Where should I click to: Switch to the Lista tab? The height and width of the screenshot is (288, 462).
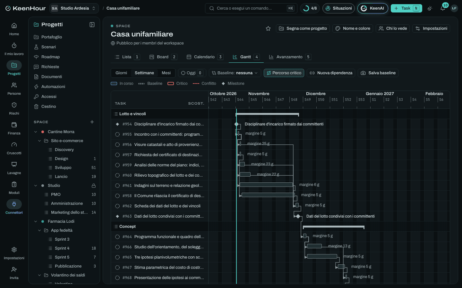127,57
